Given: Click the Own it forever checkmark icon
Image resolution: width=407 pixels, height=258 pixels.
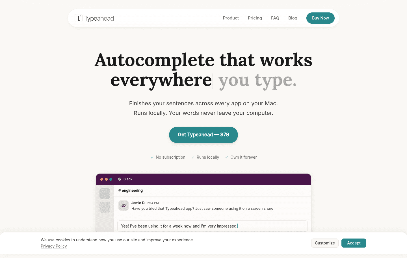Looking at the screenshot, I should pos(227,157).
